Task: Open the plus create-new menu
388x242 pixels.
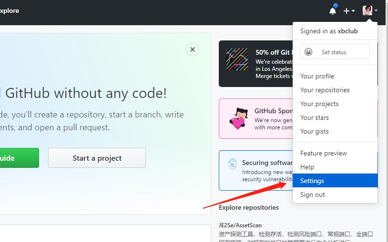Action: (x=349, y=11)
